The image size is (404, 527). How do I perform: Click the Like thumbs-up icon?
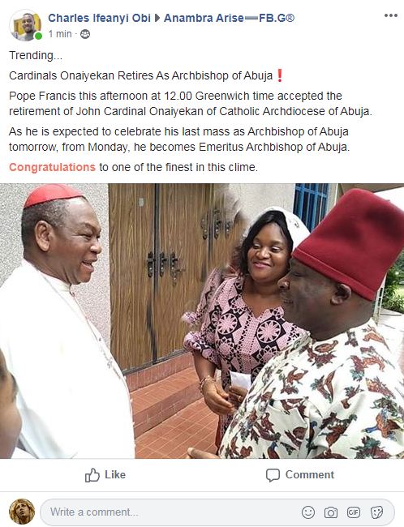click(92, 475)
